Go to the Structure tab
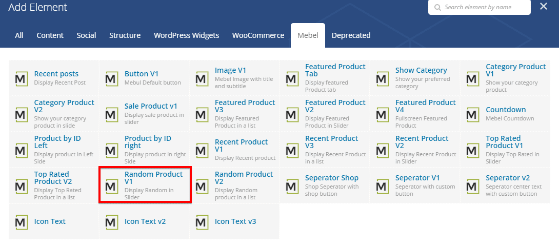The width and height of the screenshot is (559, 248). click(125, 35)
